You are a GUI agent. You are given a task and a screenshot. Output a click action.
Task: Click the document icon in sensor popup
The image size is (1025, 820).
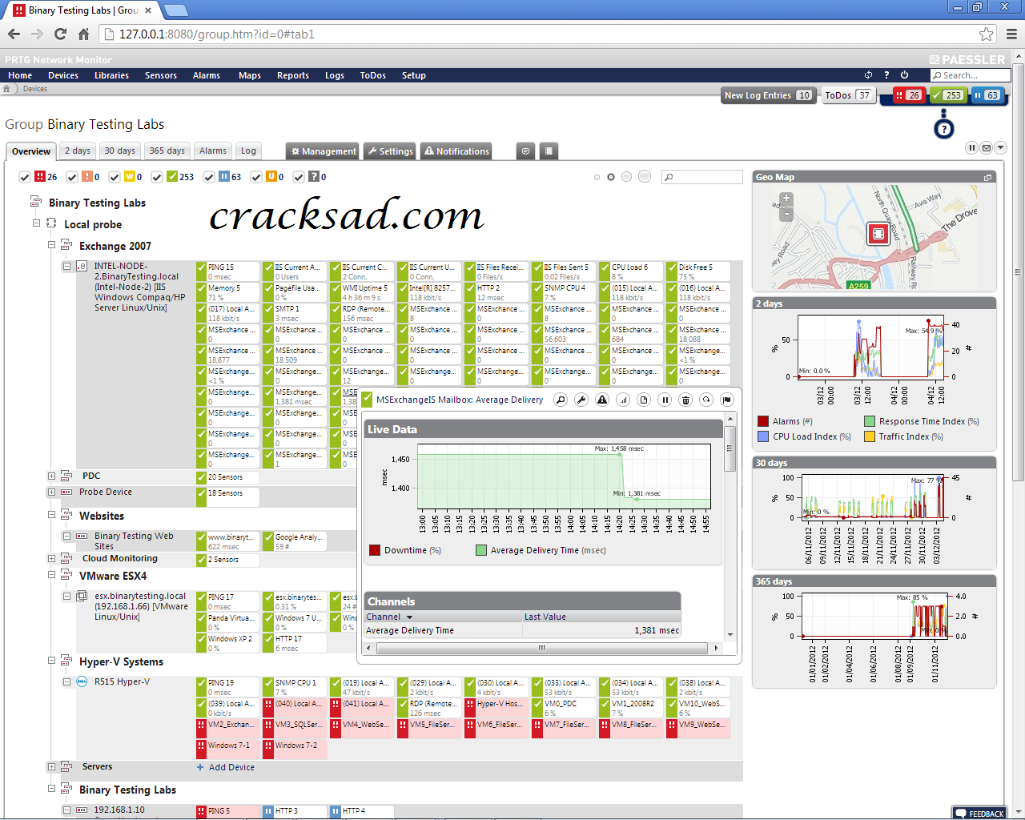[x=644, y=400]
